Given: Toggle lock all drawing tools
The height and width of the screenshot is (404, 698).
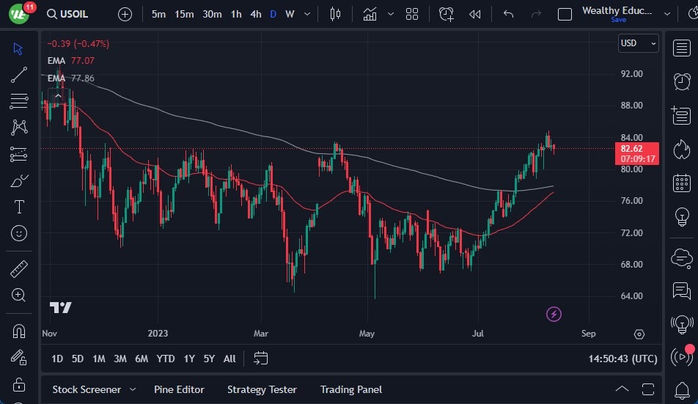Looking at the screenshot, I should (19, 383).
